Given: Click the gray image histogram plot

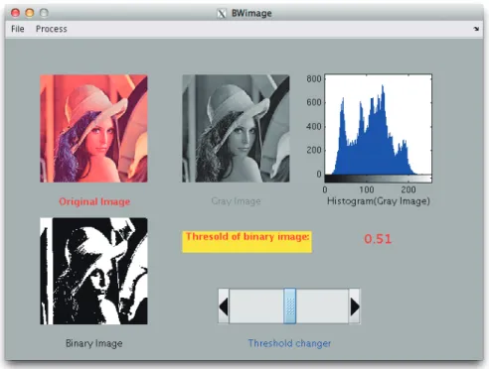Looking at the screenshot, I should tap(378, 128).
